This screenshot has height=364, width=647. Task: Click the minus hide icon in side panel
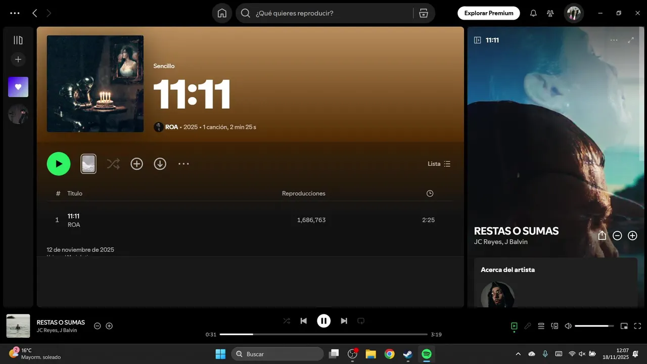click(617, 236)
